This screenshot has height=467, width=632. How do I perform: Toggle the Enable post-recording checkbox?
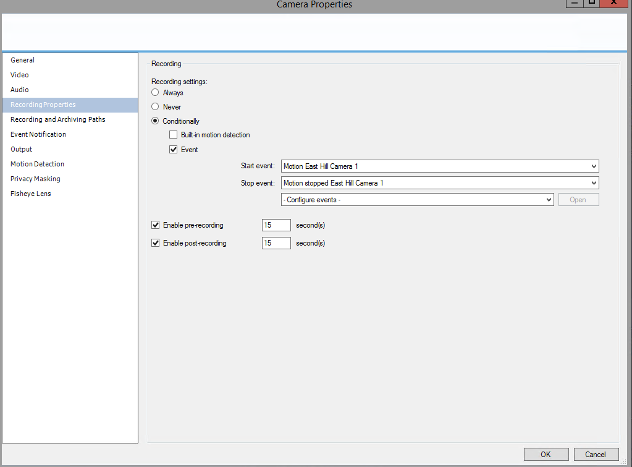pyautogui.click(x=156, y=243)
